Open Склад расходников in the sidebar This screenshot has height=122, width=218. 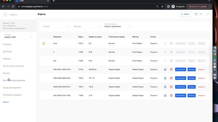tap(12, 87)
